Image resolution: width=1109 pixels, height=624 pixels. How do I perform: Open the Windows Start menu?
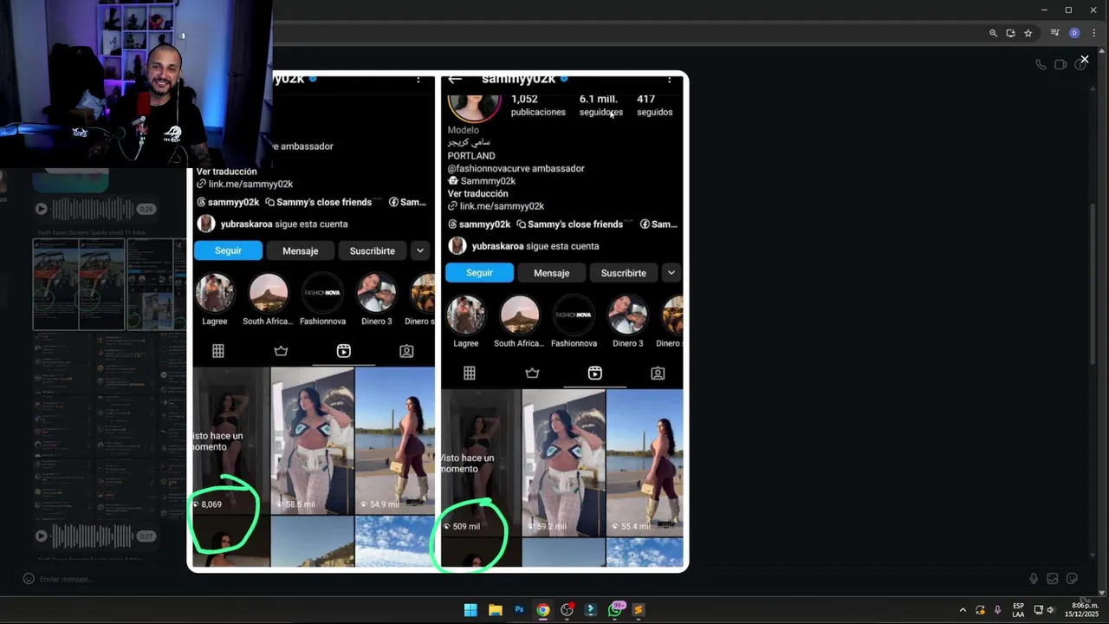470,610
